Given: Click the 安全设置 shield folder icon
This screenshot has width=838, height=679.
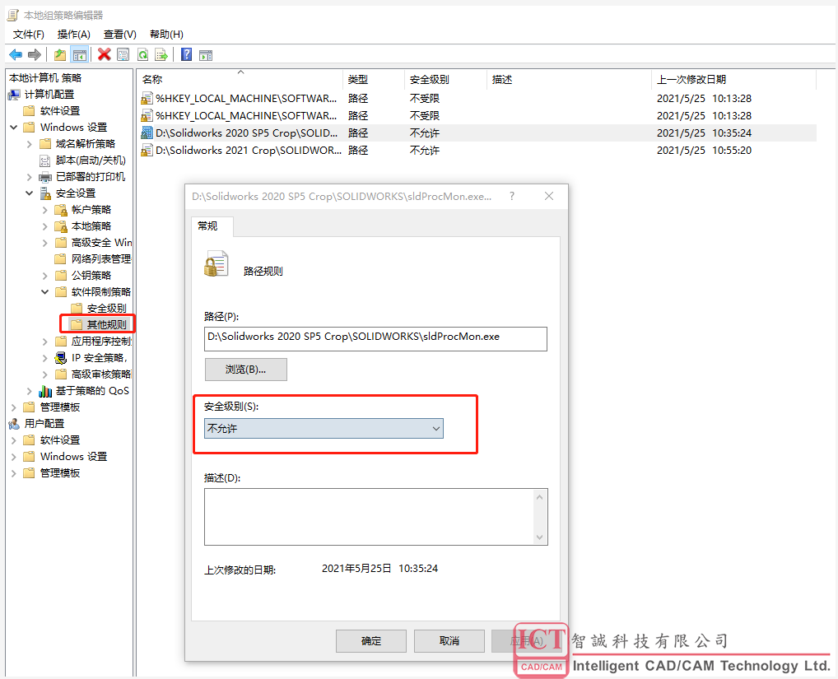Looking at the screenshot, I should coord(45,193).
